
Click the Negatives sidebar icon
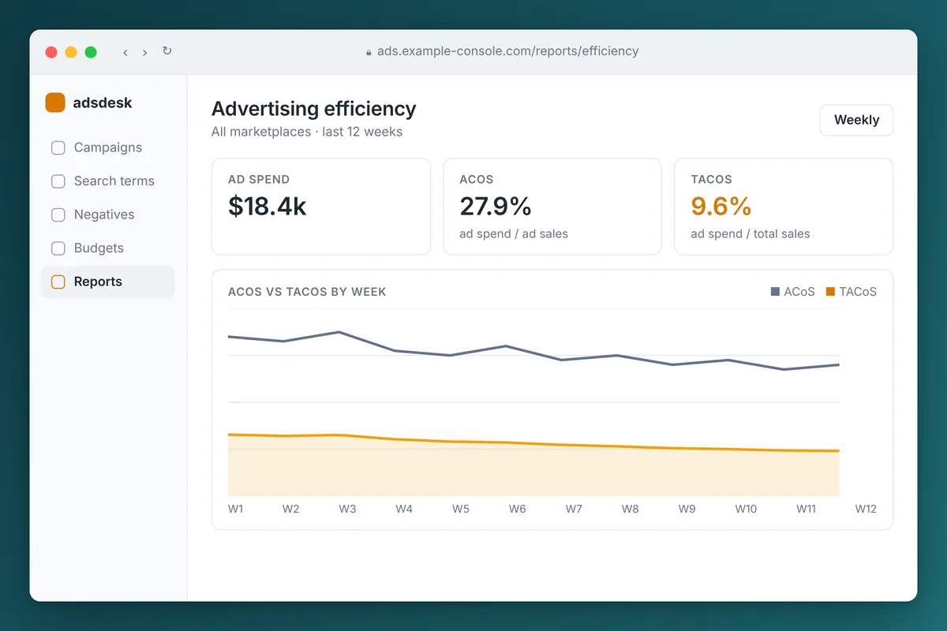[x=58, y=215]
